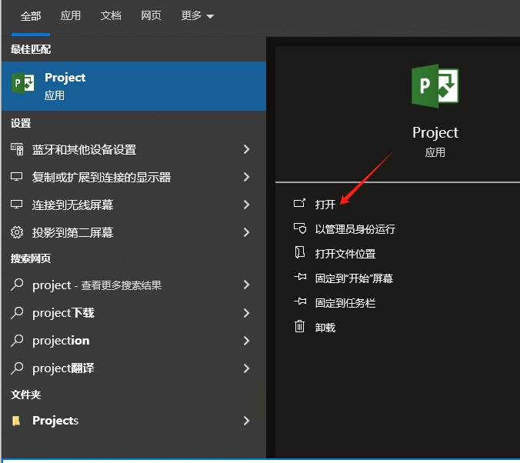Click the search icon beside project - 查看更多搜索结果

17,285
